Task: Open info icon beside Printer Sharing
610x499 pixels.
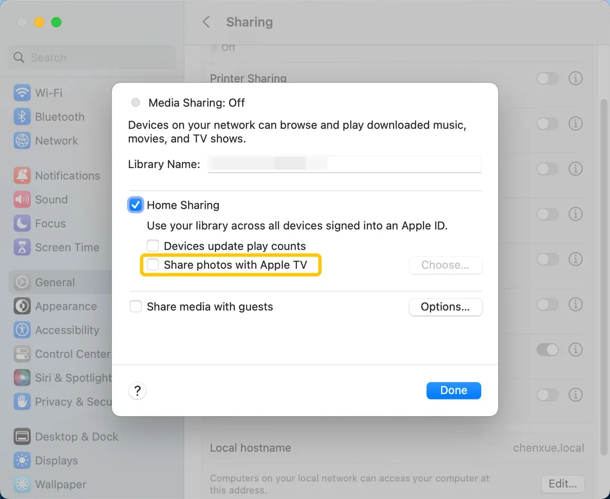Action: (576, 78)
